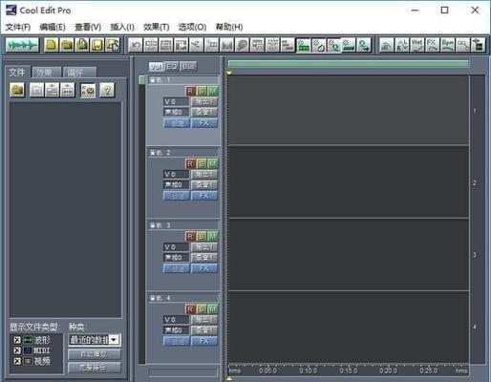
Task: Open the 查看(V) menu
Action: (88, 27)
